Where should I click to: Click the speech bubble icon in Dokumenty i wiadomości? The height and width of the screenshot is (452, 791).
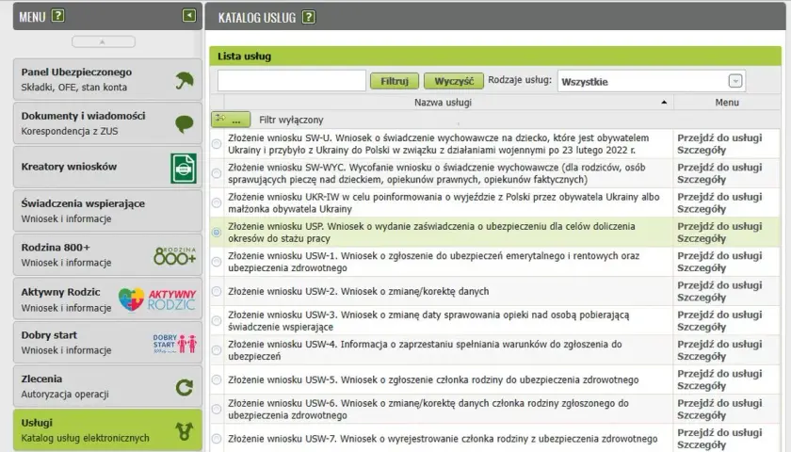(x=185, y=123)
